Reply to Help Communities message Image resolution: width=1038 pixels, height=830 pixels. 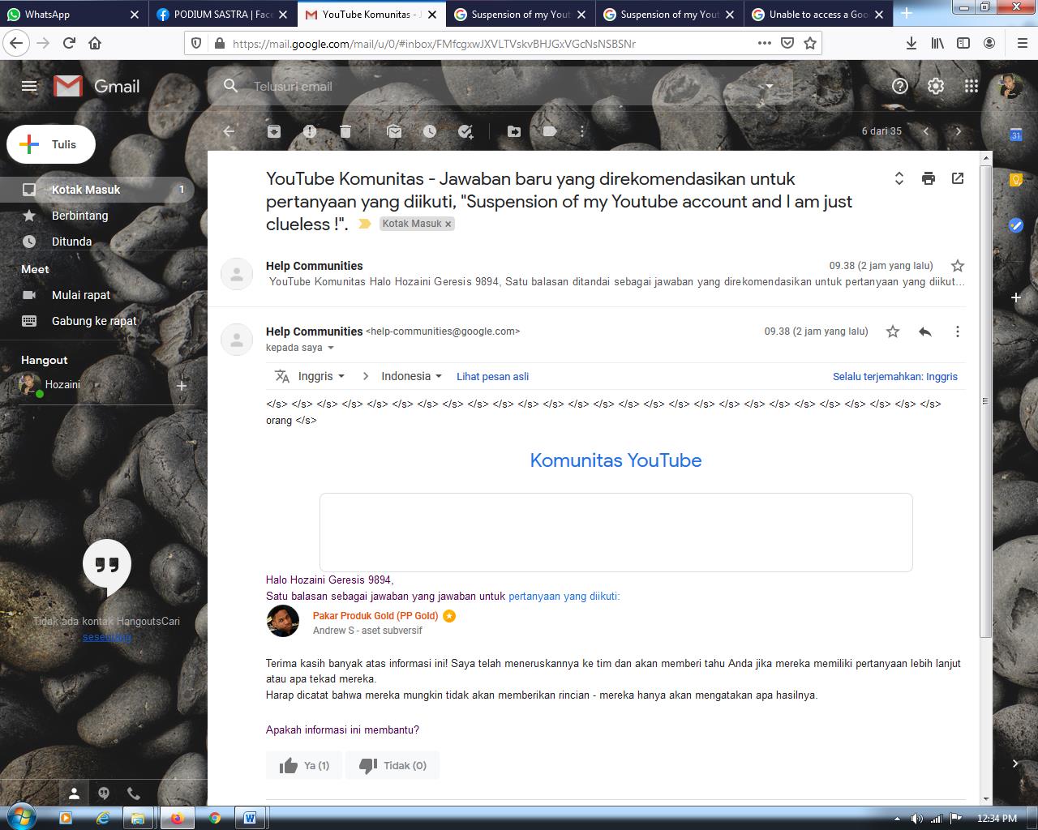925,332
